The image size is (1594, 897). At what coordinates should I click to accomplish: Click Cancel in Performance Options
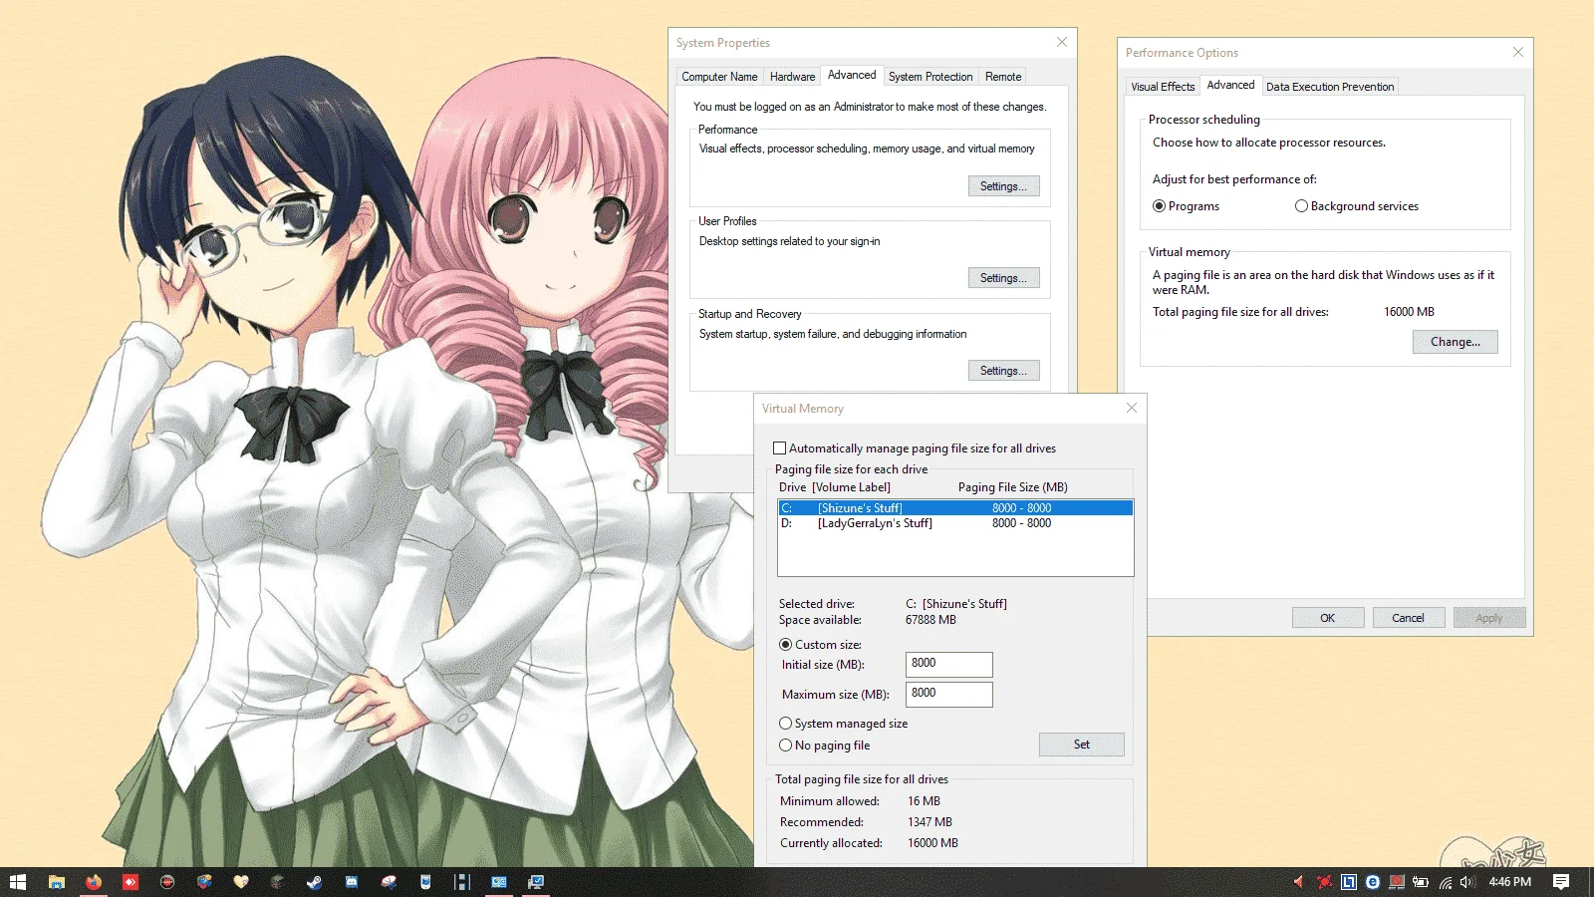[x=1408, y=618]
